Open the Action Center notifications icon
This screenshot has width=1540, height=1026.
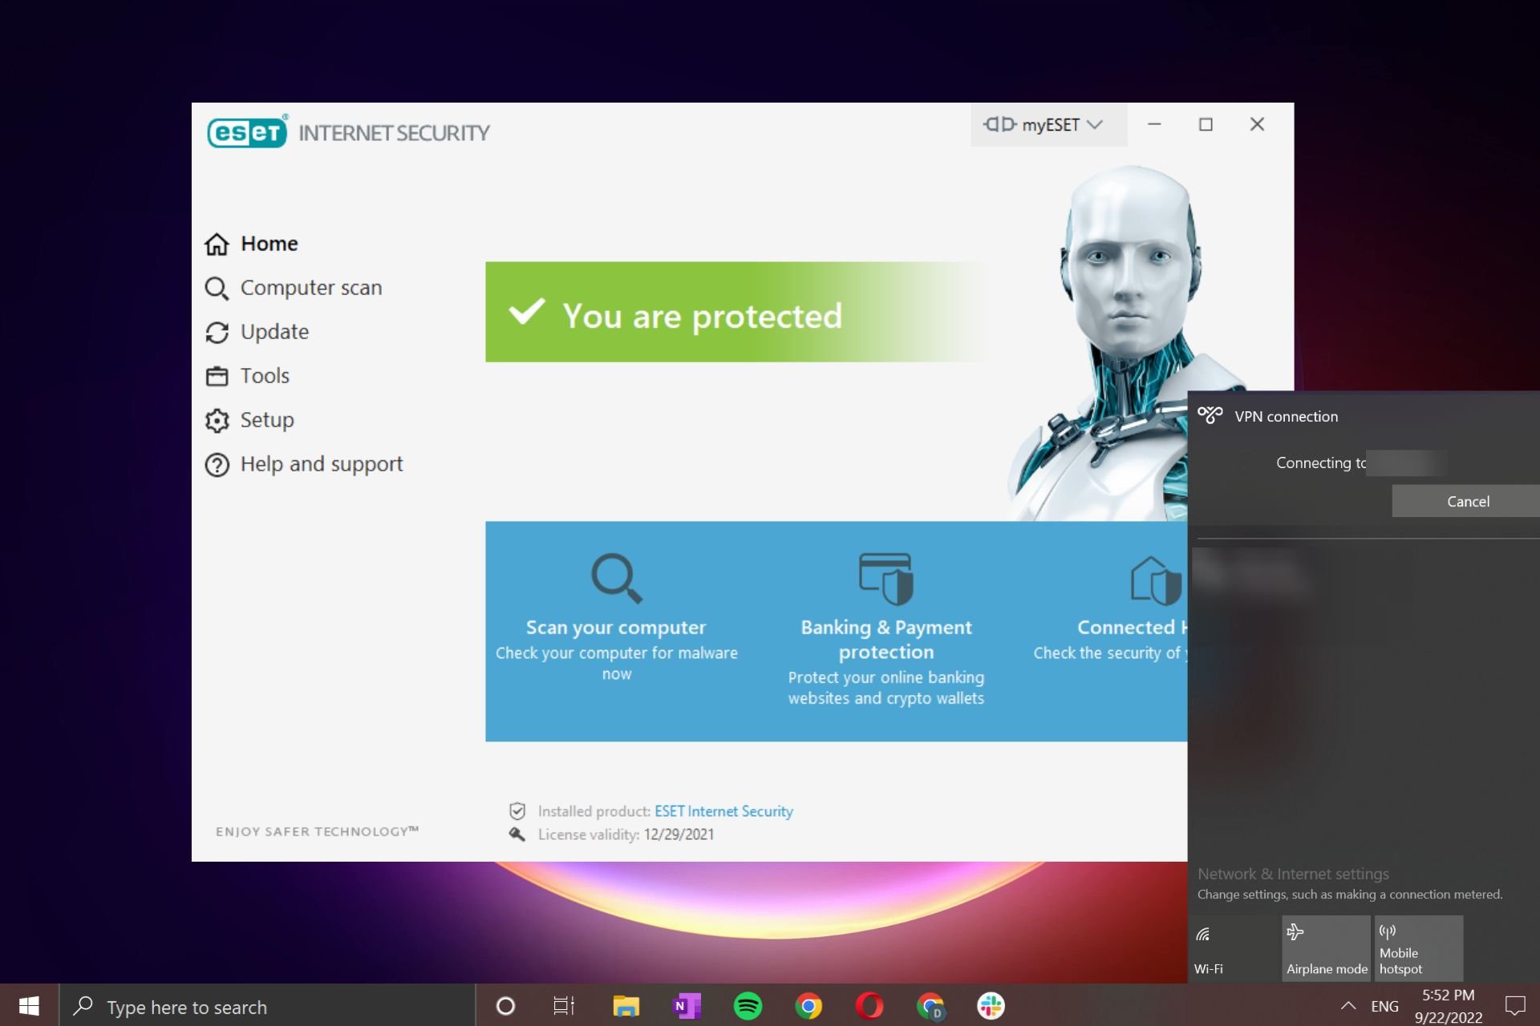pyautogui.click(x=1514, y=1006)
